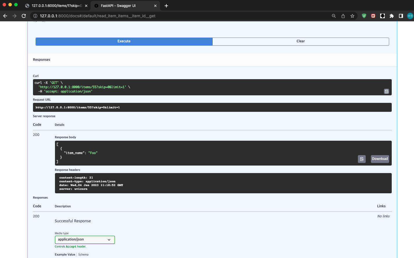Click the Server response label
This screenshot has width=414, height=258.
pos(44,116)
